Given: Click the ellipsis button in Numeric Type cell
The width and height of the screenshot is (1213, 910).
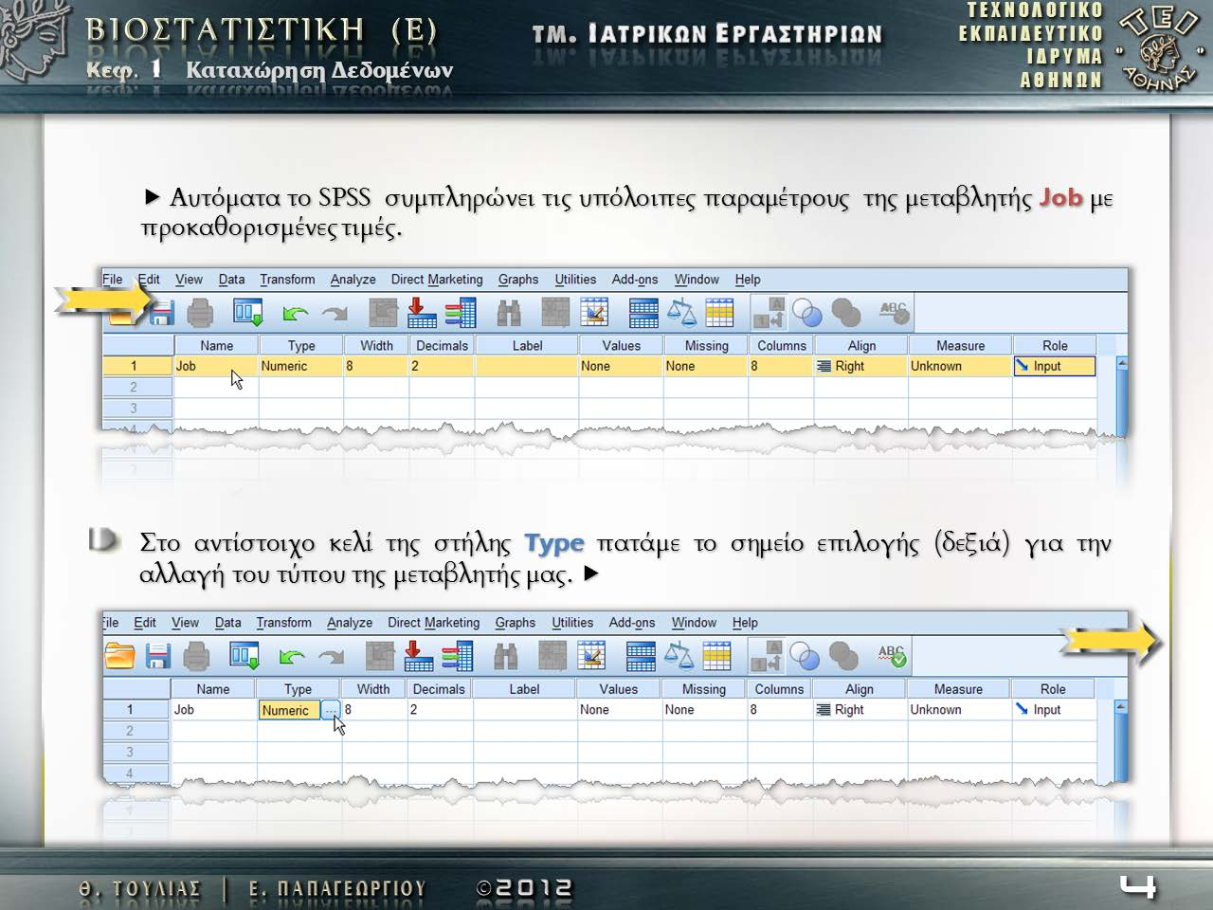Looking at the screenshot, I should click(330, 710).
